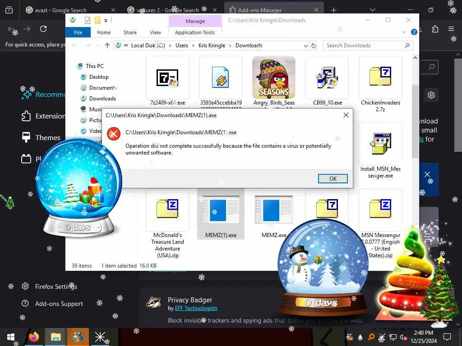Open the Home ribbon tab
462x346 pixels.
(104, 32)
